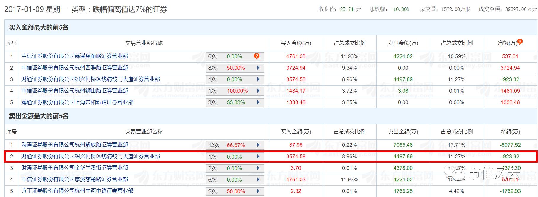Open 中信证券慈溪慈甬路 link in sell list

tap(75, 179)
